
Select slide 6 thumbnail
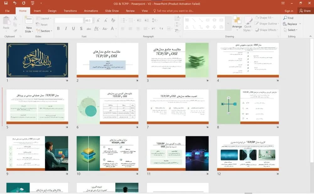pyautogui.click(x=107, y=107)
